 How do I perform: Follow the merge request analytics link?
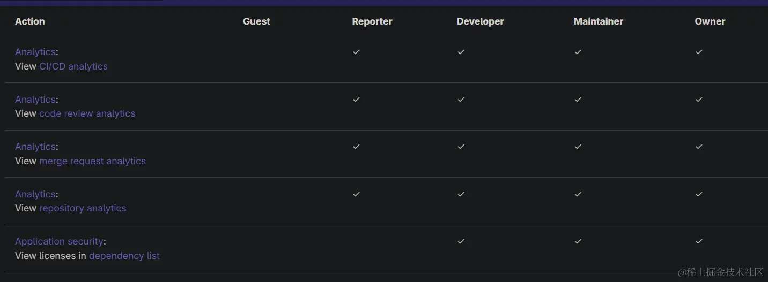point(92,161)
